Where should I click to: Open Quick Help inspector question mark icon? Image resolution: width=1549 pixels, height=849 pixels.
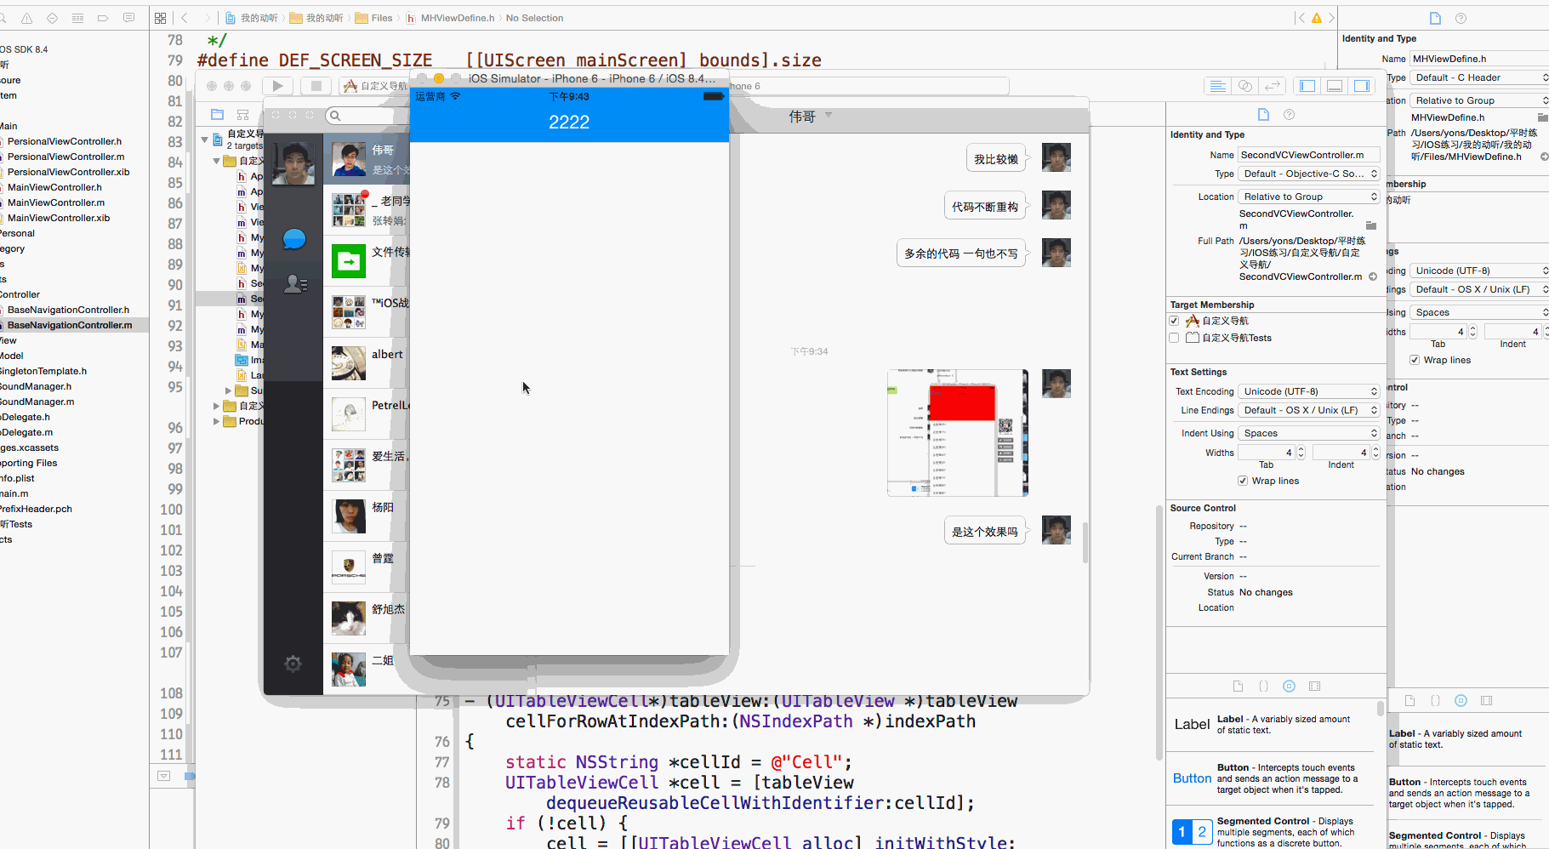coord(1289,115)
